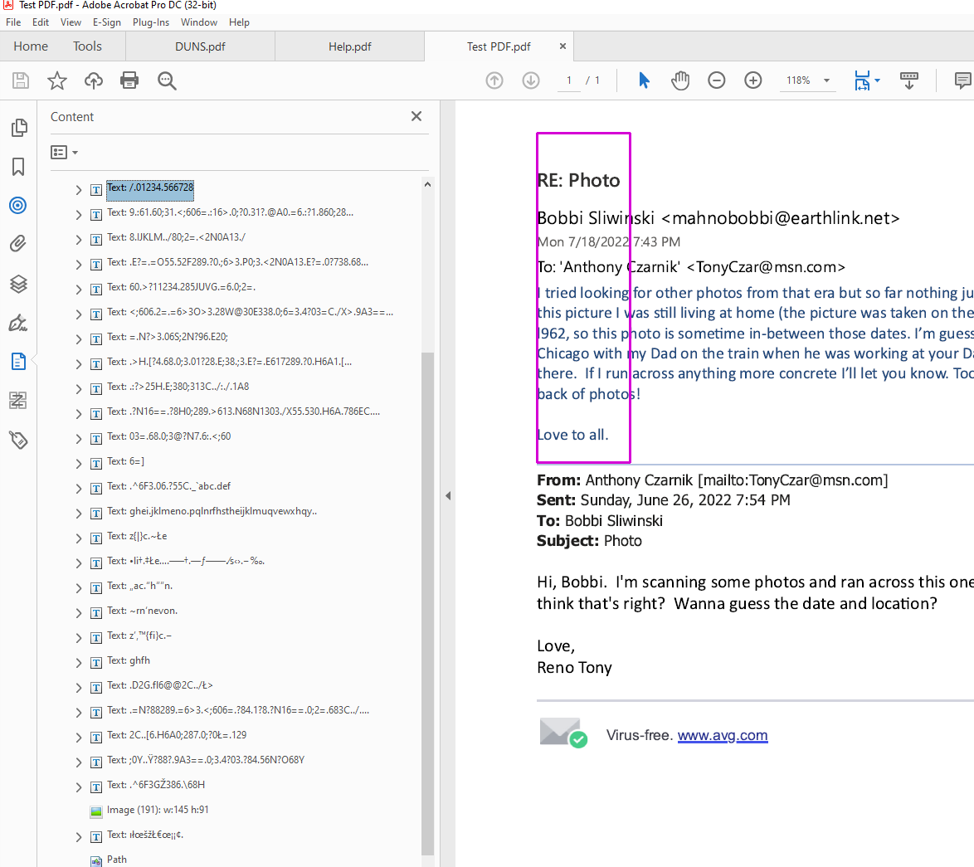Click the page number input field
This screenshot has height=867, width=974.
tap(568, 80)
